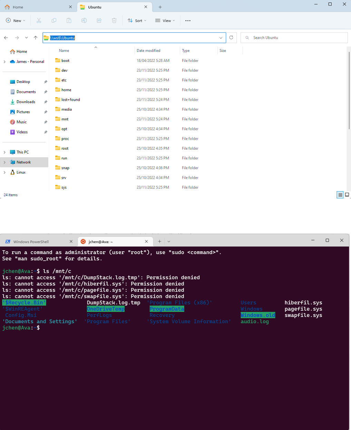Viewport: 351px width, 430px height.
Task: Close the Home tab in File Explorer
Action: [x=70, y=7]
